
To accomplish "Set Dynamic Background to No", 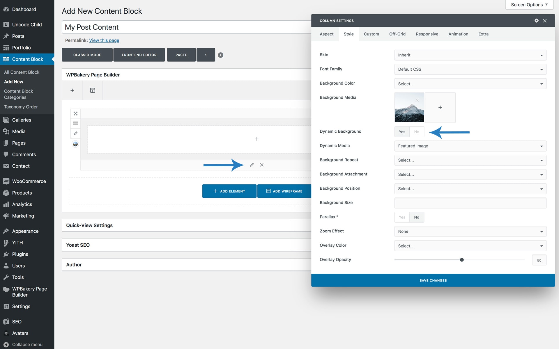I will [x=417, y=132].
